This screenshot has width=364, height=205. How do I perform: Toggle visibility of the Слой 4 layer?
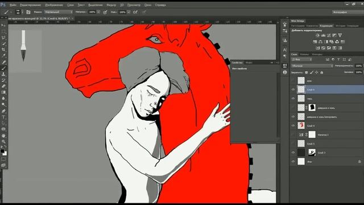pos(293,126)
